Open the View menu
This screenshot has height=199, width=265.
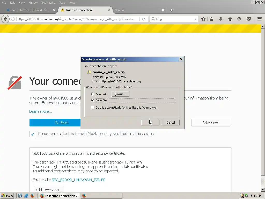click(x=22, y=3)
